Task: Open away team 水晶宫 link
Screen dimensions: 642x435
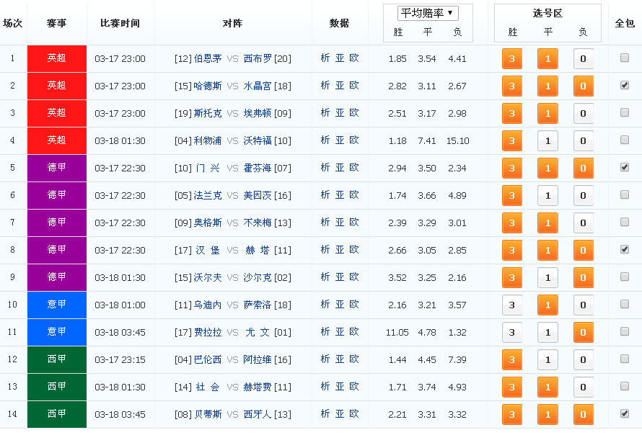Action: (x=258, y=86)
